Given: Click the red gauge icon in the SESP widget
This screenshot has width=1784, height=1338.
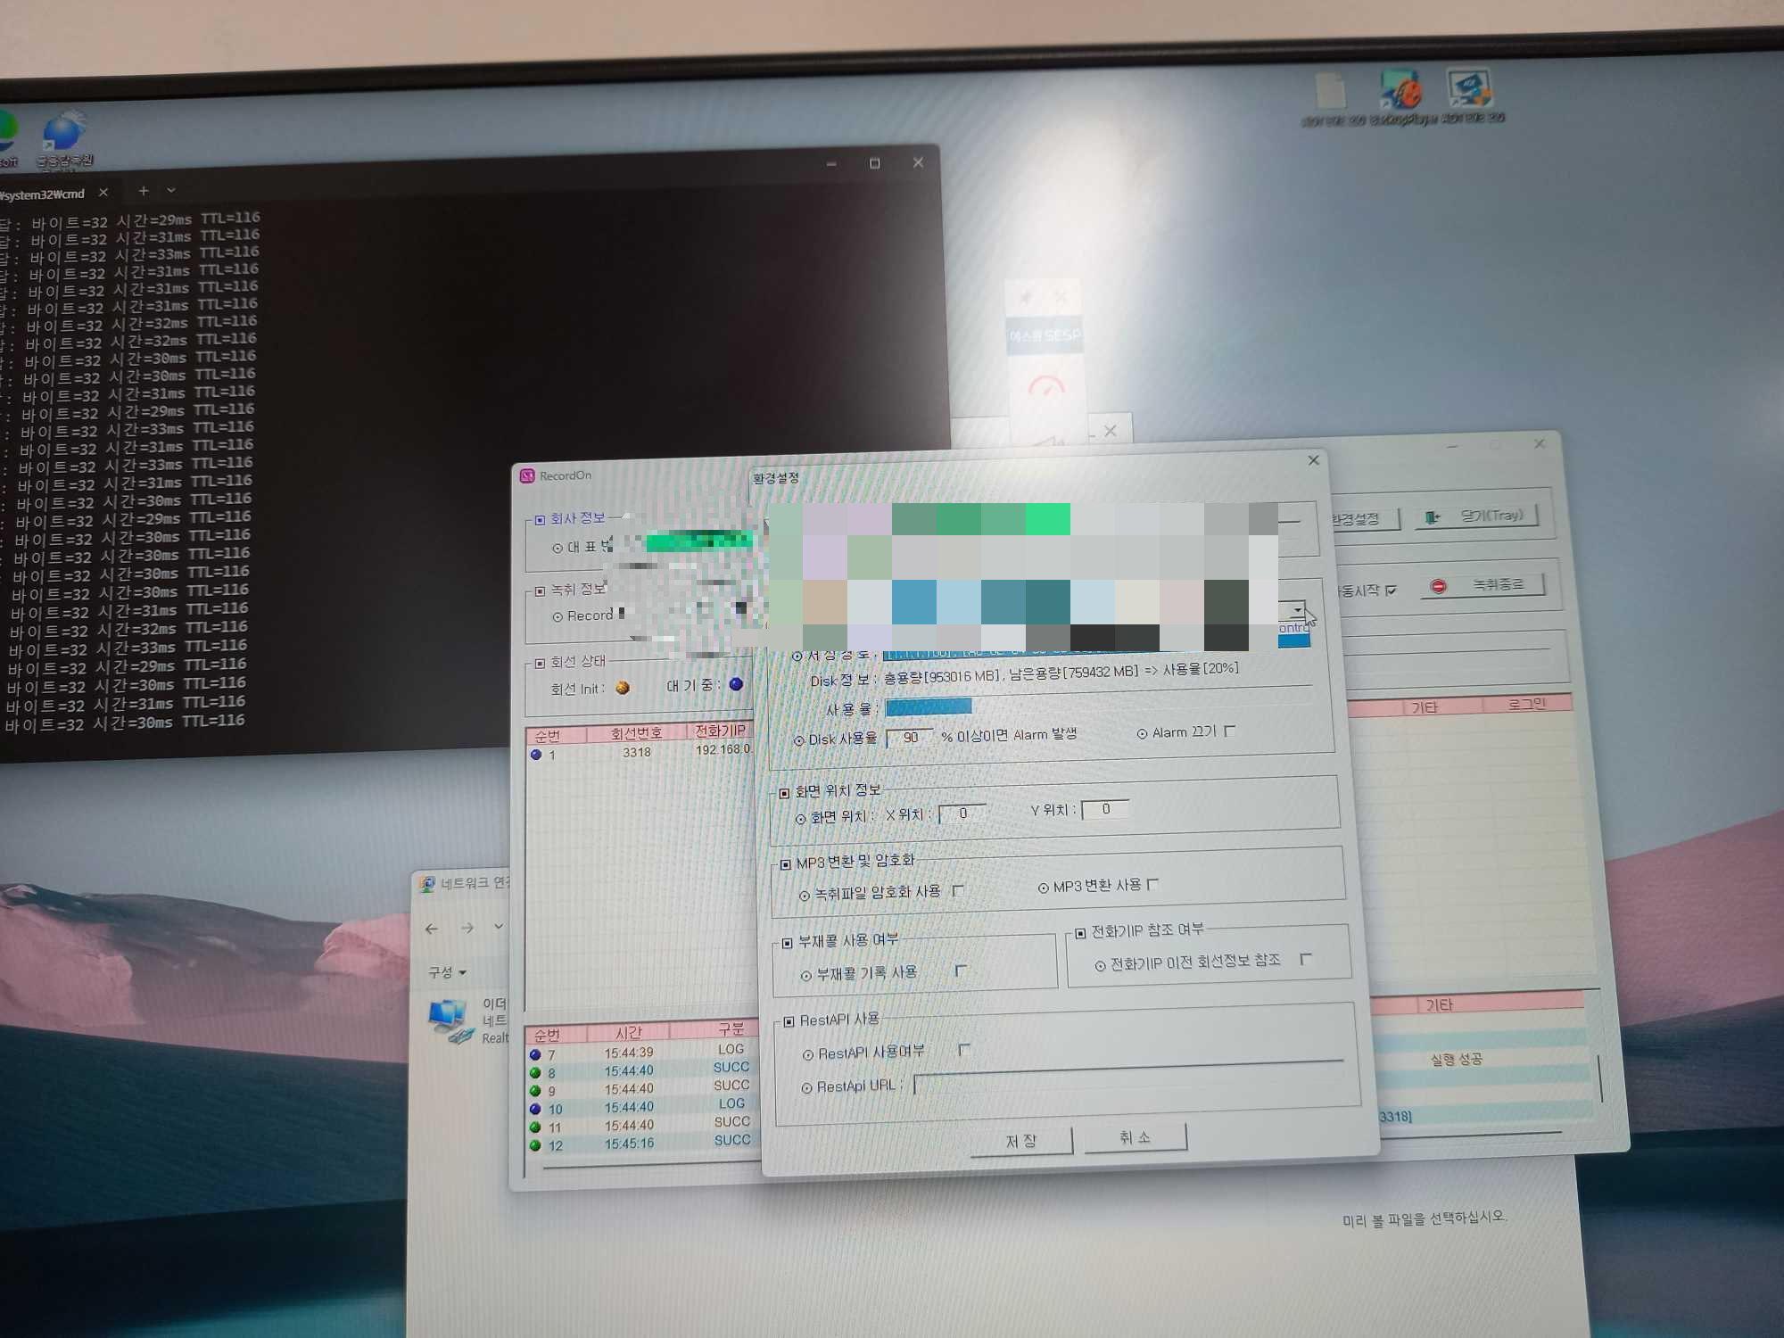Looking at the screenshot, I should click(x=1046, y=386).
